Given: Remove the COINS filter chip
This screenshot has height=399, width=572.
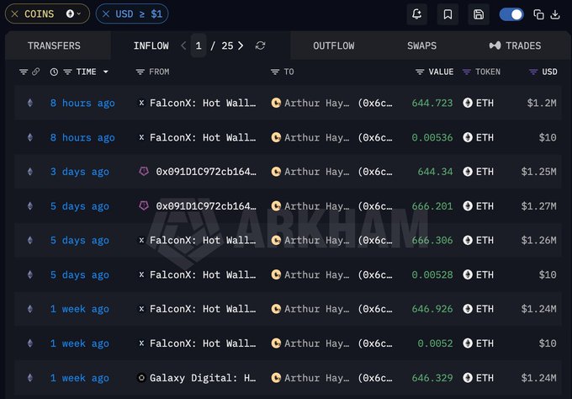Looking at the screenshot, I should click(14, 13).
